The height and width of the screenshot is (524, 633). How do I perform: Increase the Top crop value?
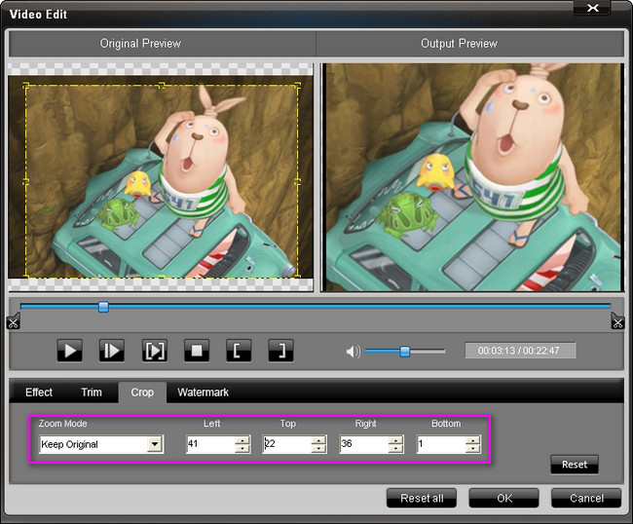click(x=318, y=440)
